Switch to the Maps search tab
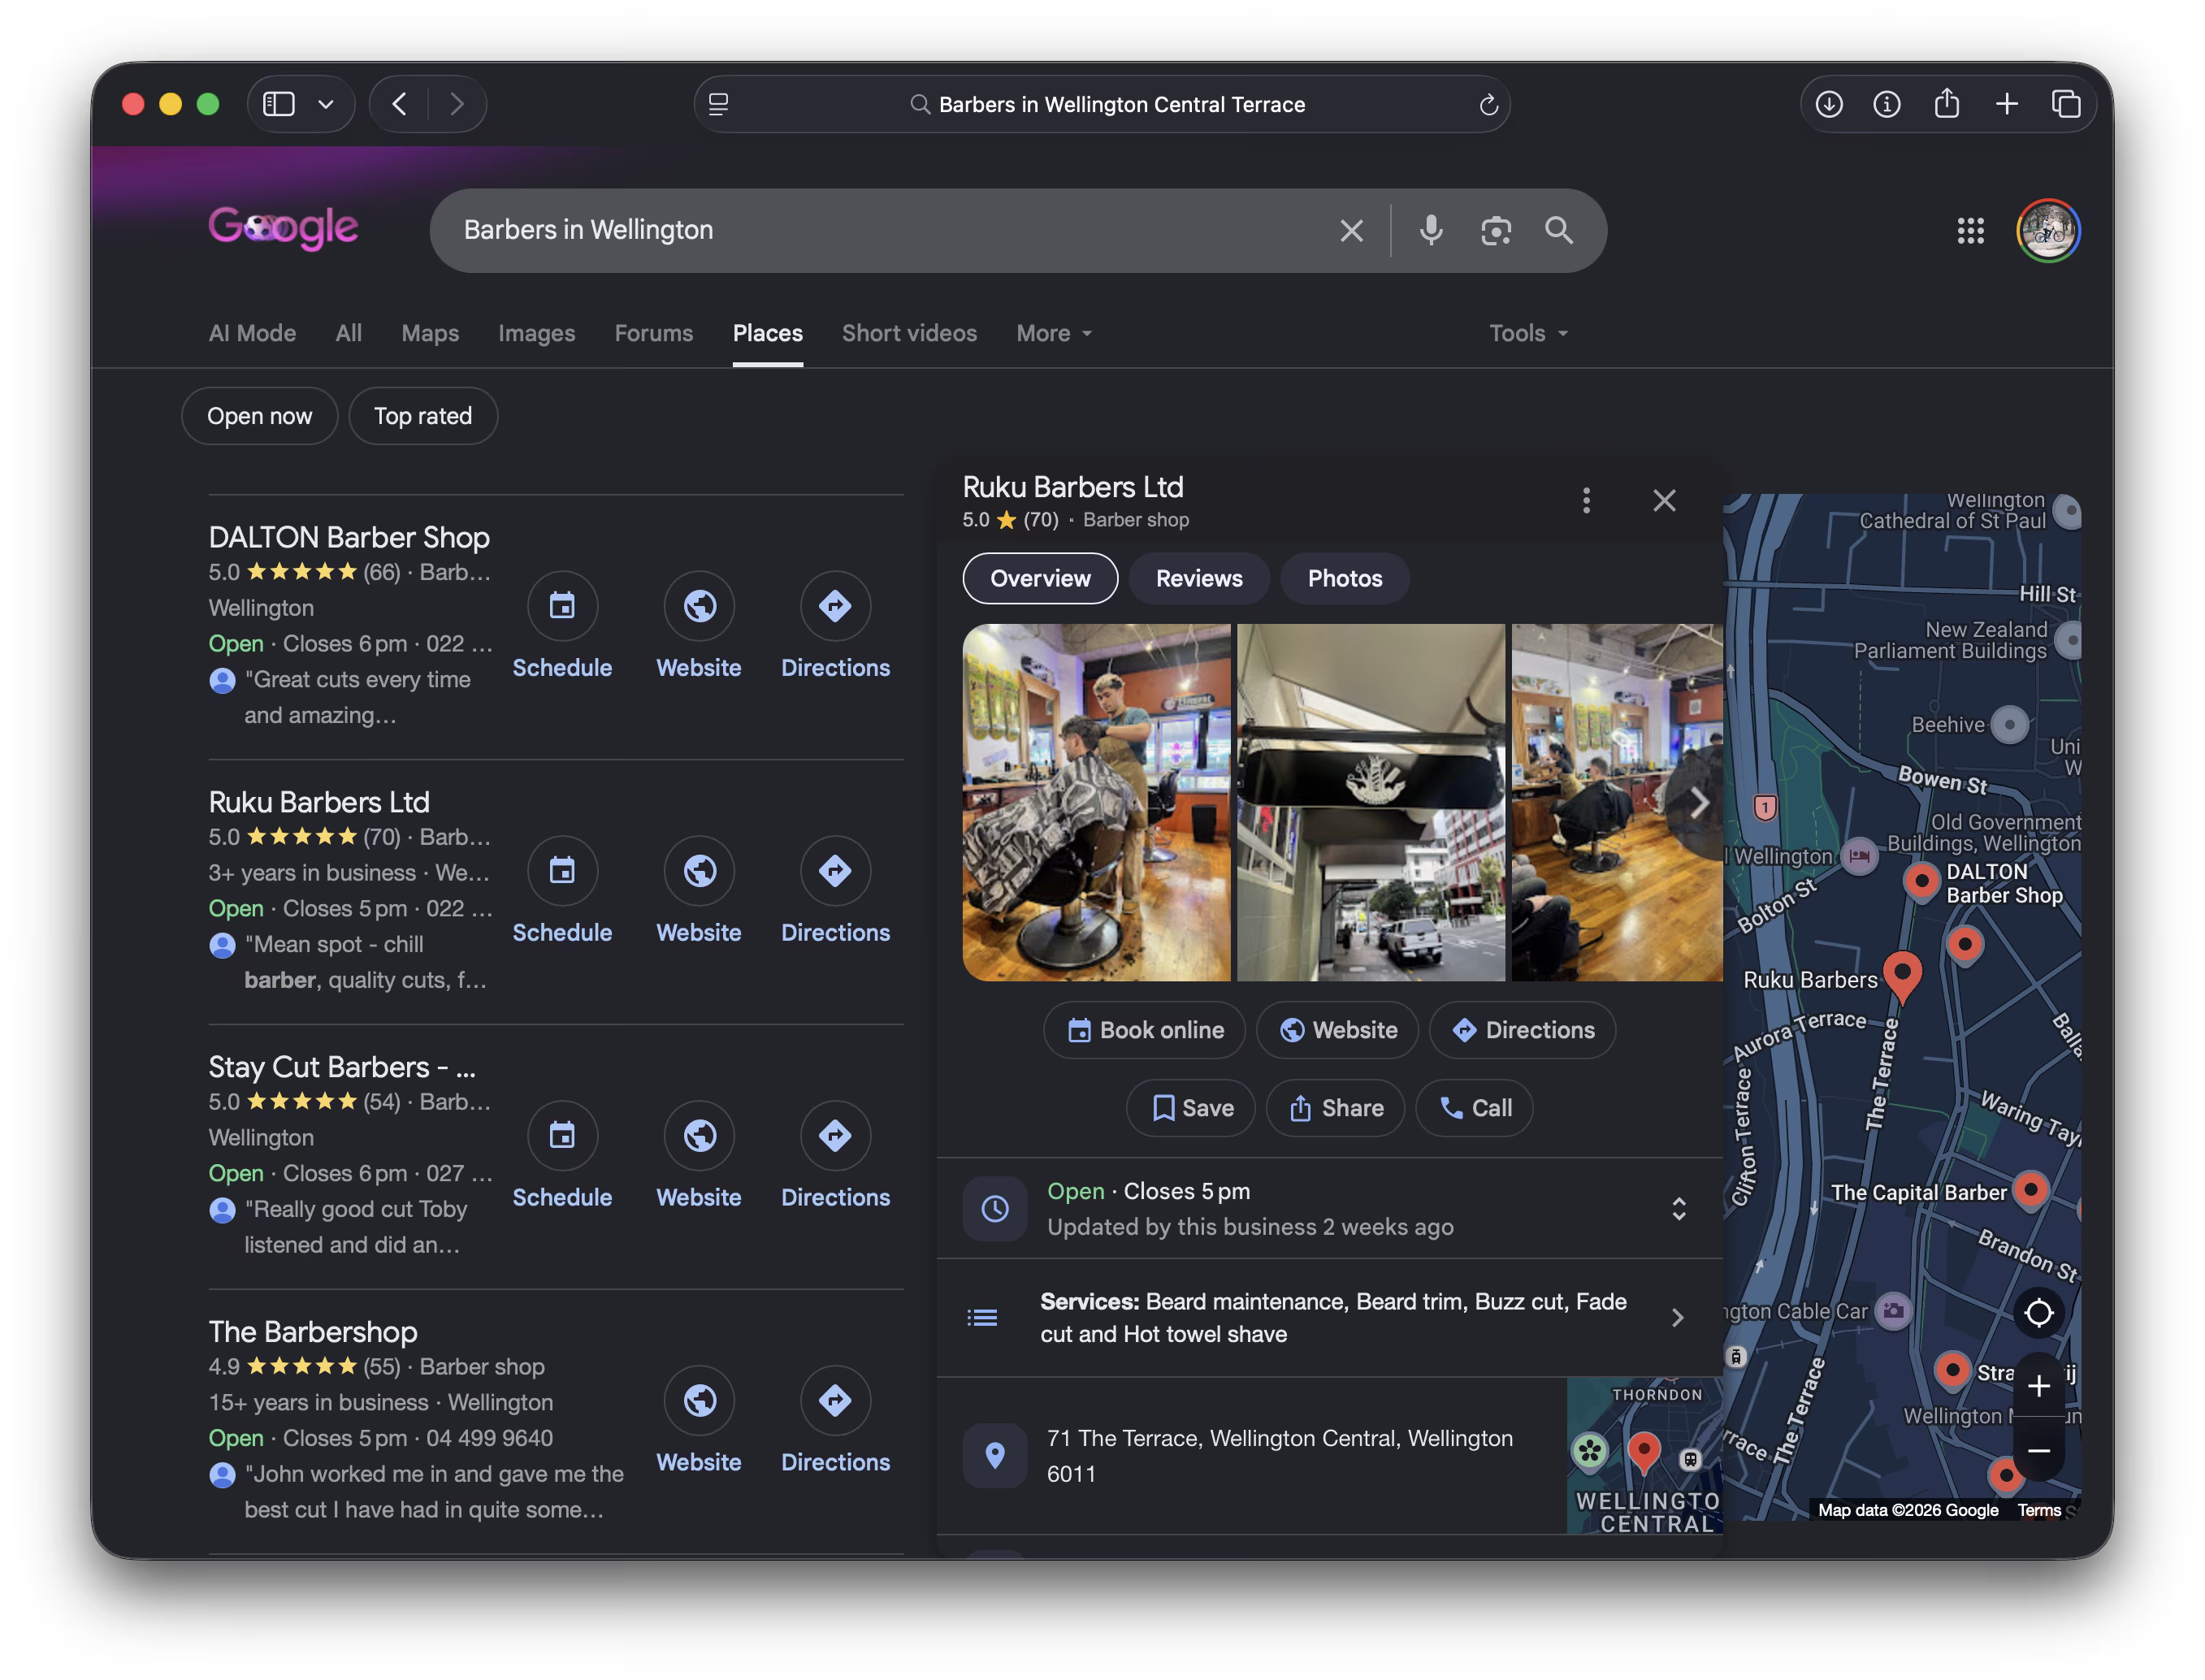The height and width of the screenshot is (1680, 2205). pyautogui.click(x=430, y=333)
